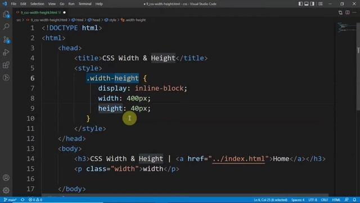Open errors and warnings count in status bar
360x203 pixels.
point(35,200)
